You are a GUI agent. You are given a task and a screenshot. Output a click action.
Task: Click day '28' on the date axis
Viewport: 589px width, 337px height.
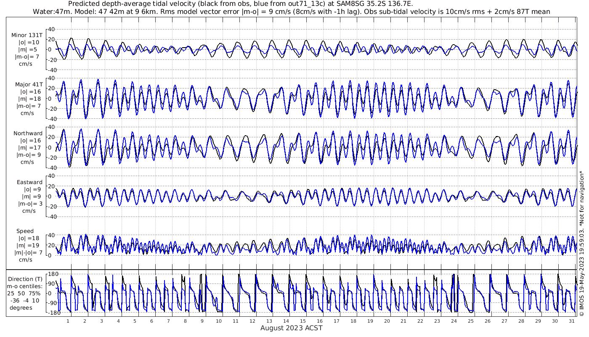tap(521, 321)
